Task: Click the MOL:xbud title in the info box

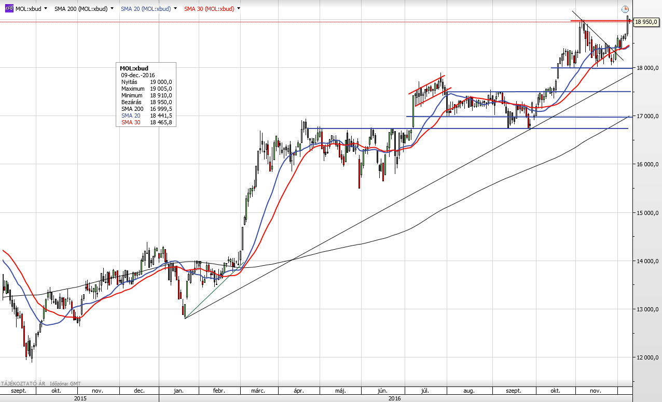Action: pyautogui.click(x=134, y=68)
